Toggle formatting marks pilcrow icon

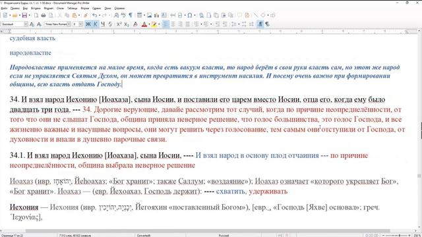[131, 15]
